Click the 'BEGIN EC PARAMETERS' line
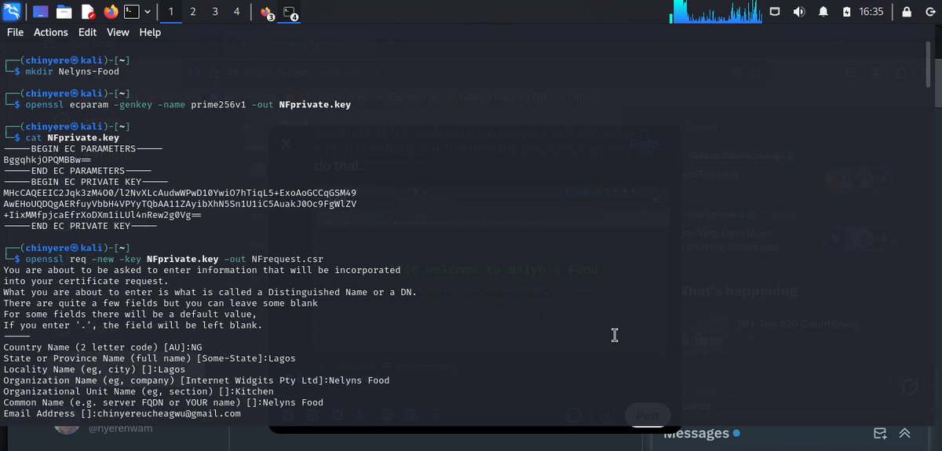This screenshot has width=942, height=451. pyautogui.click(x=83, y=148)
